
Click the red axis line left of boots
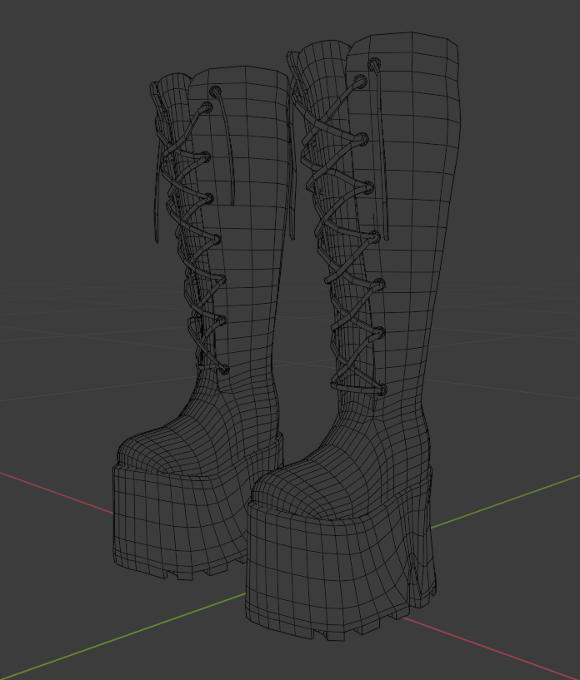pyautogui.click(x=57, y=493)
